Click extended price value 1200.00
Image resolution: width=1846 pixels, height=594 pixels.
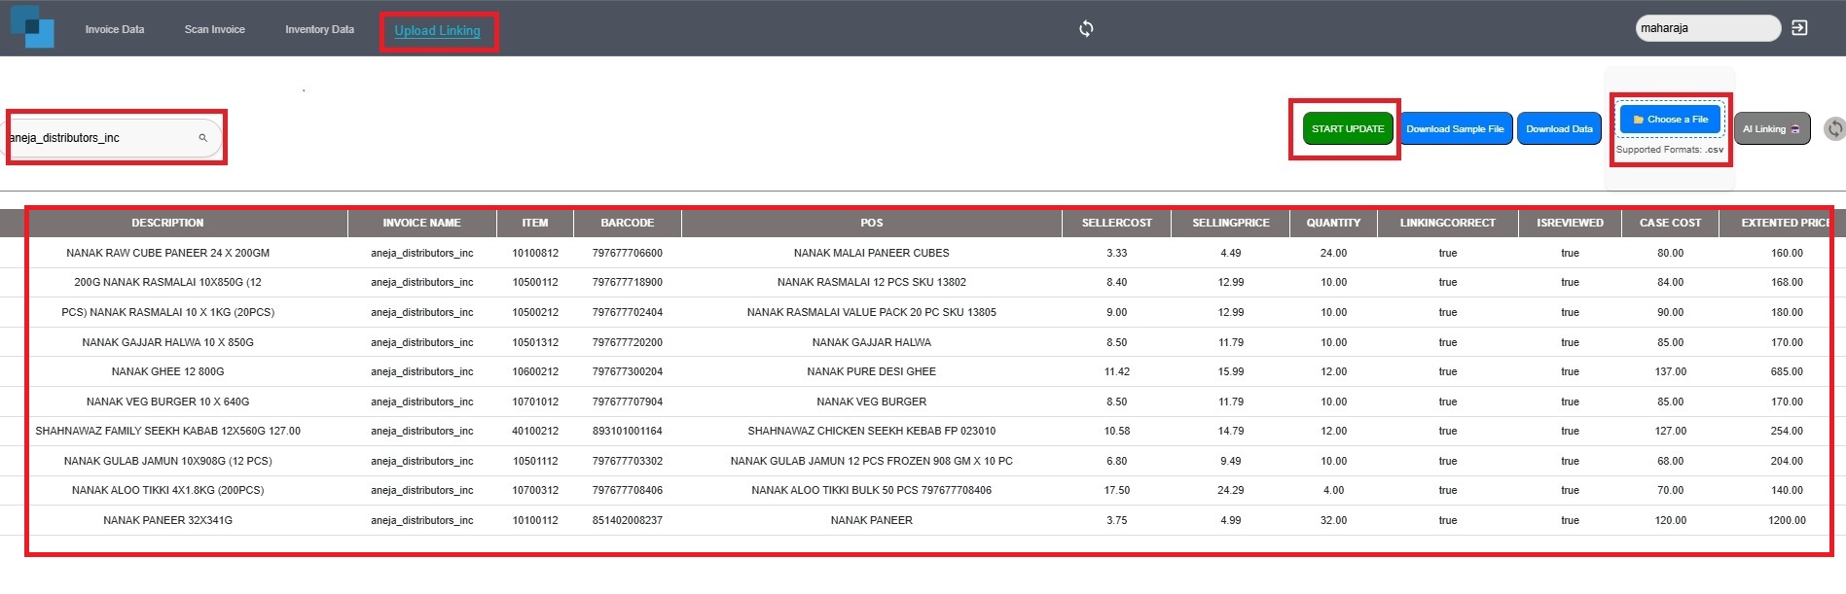coord(1787,520)
